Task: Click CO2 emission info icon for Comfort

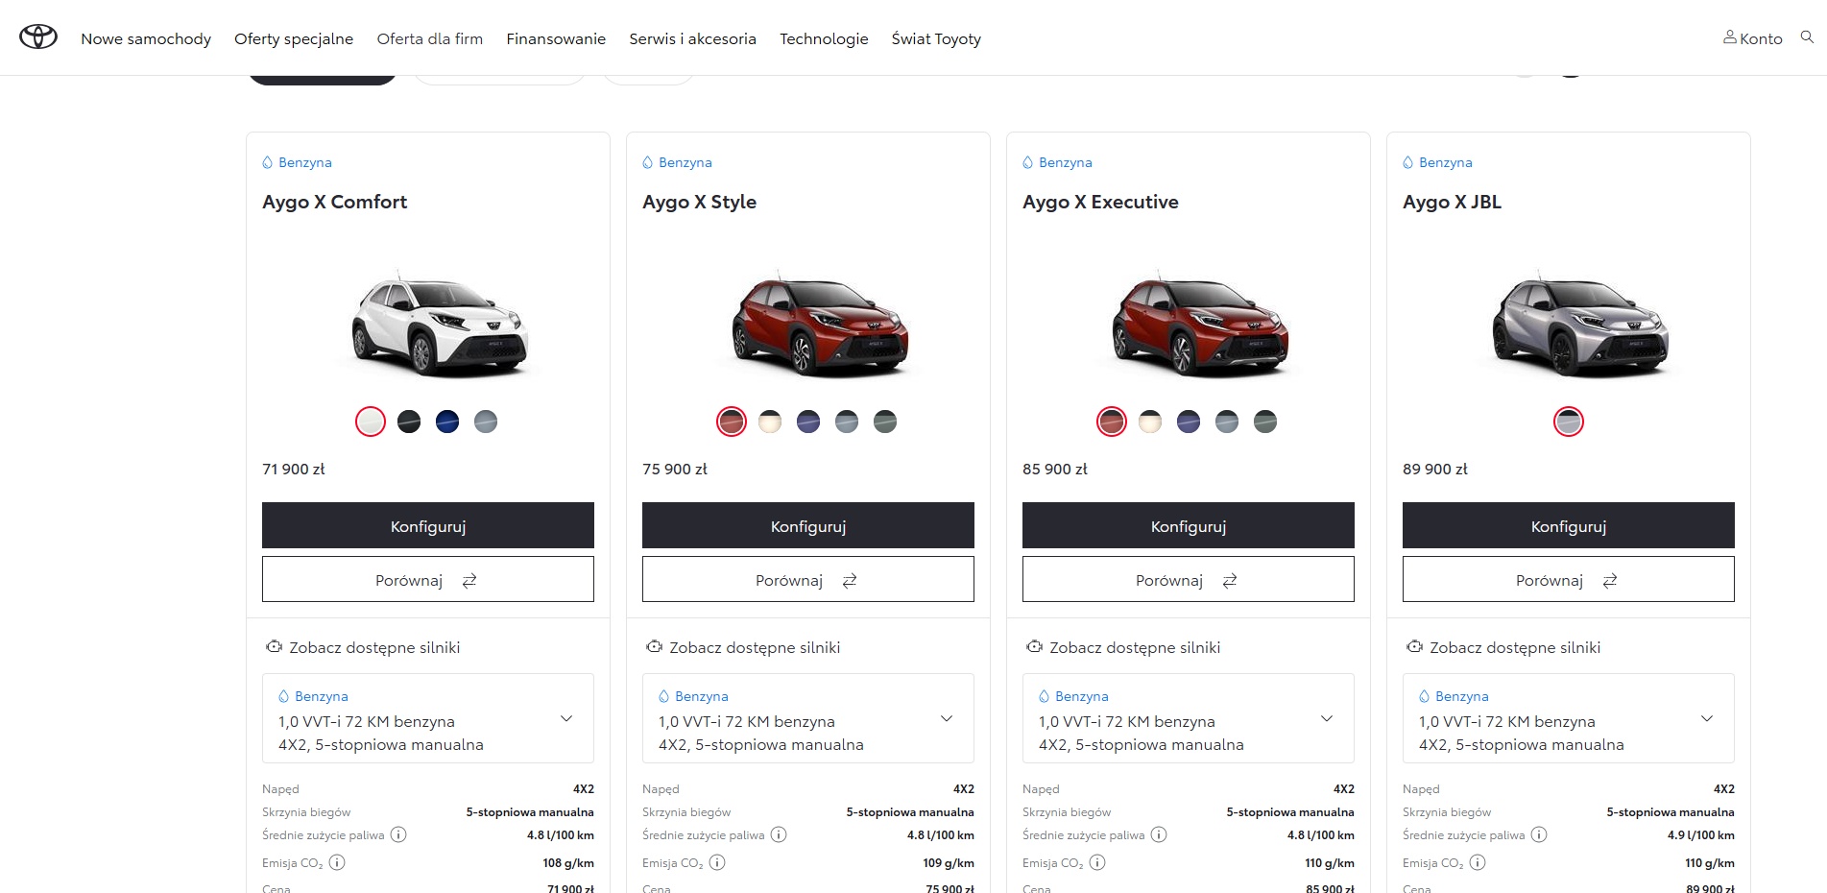Action: click(x=337, y=862)
